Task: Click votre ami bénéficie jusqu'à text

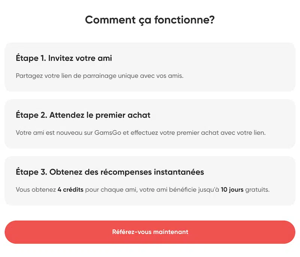Action: pos(179,189)
